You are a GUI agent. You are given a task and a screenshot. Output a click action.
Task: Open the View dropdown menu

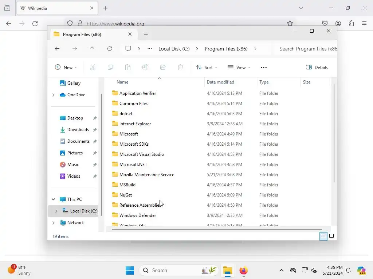(x=239, y=67)
